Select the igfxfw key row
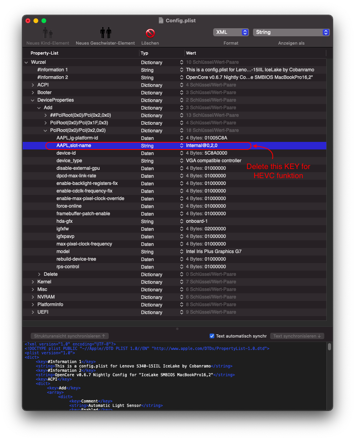The width and height of the screenshot is (355, 440). click(174, 229)
